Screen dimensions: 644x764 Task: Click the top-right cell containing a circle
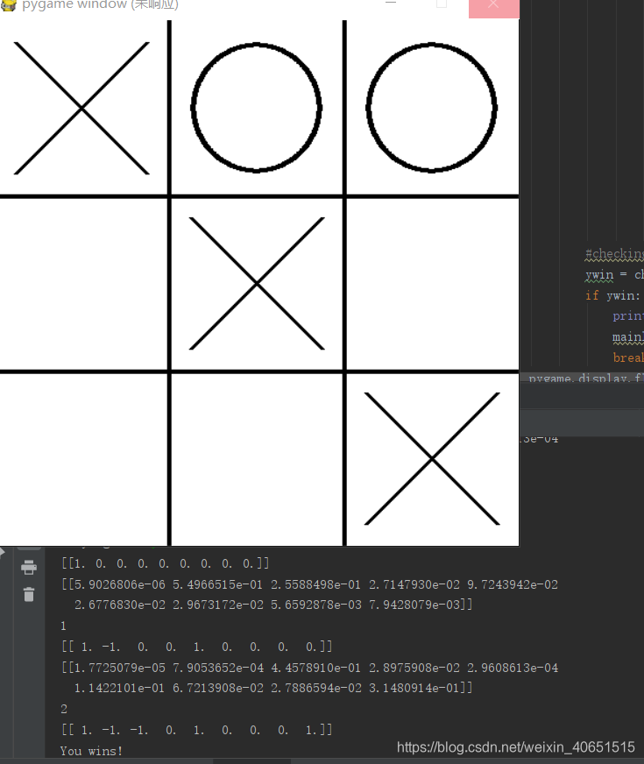432,108
